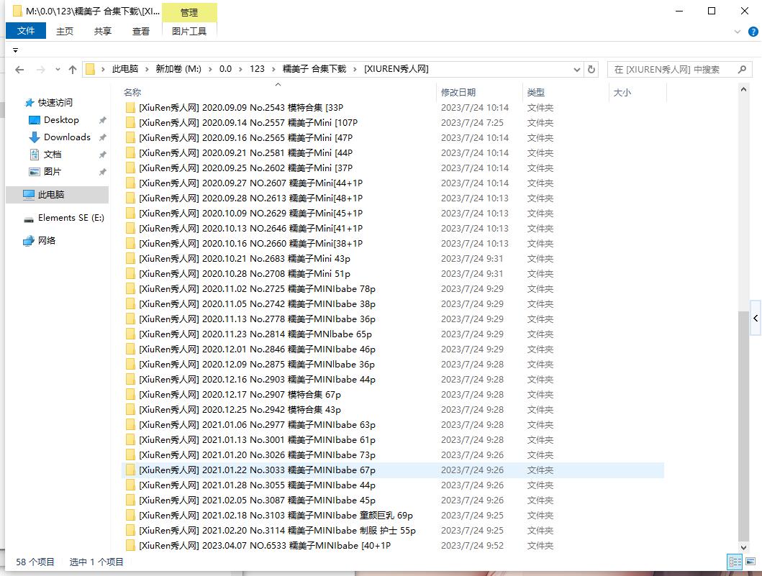Screen dimensions: 762x576
Task: Select folder 2021.01.13 No.3001 MINIbabe 61p
Action: click(x=257, y=440)
